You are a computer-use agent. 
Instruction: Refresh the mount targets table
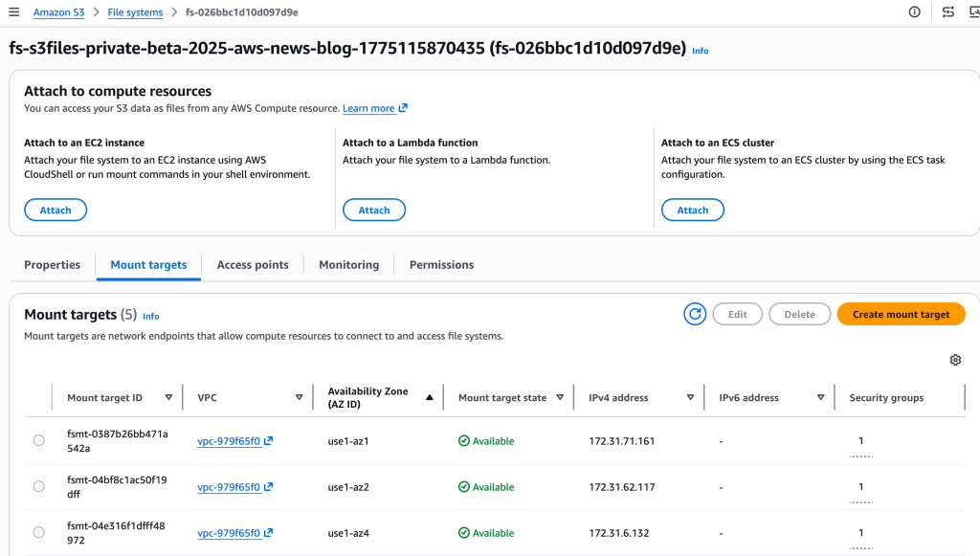click(695, 314)
